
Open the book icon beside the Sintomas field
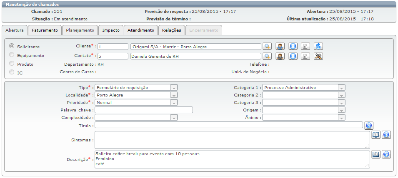[x=376, y=135]
